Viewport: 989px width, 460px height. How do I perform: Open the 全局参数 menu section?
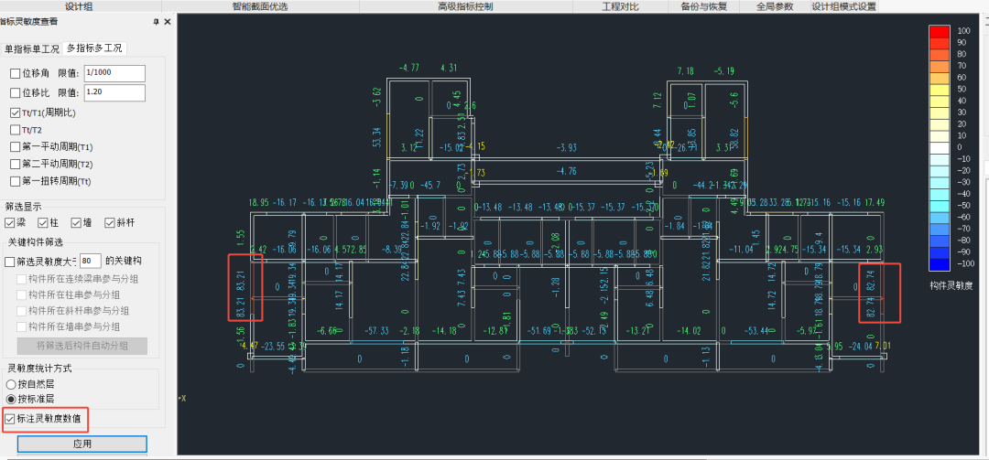774,6
